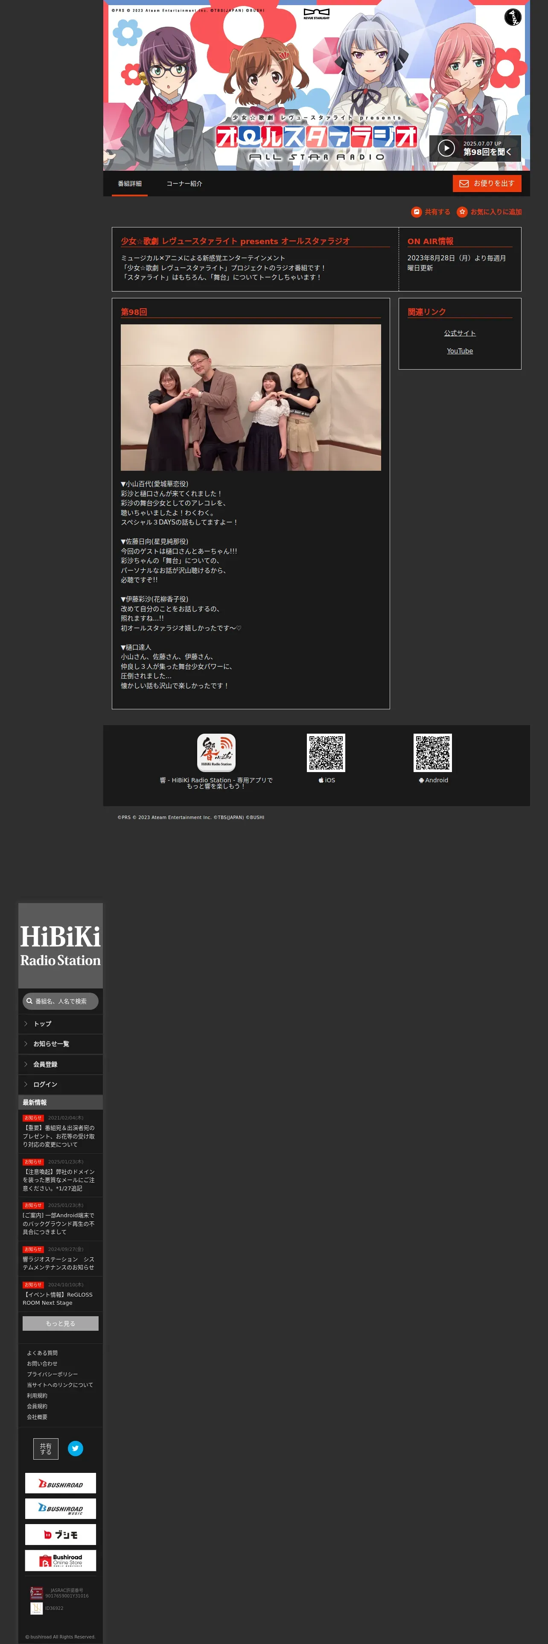Click 共有する text link under banner
Image resolution: width=548 pixels, height=1644 pixels.
[x=437, y=212]
